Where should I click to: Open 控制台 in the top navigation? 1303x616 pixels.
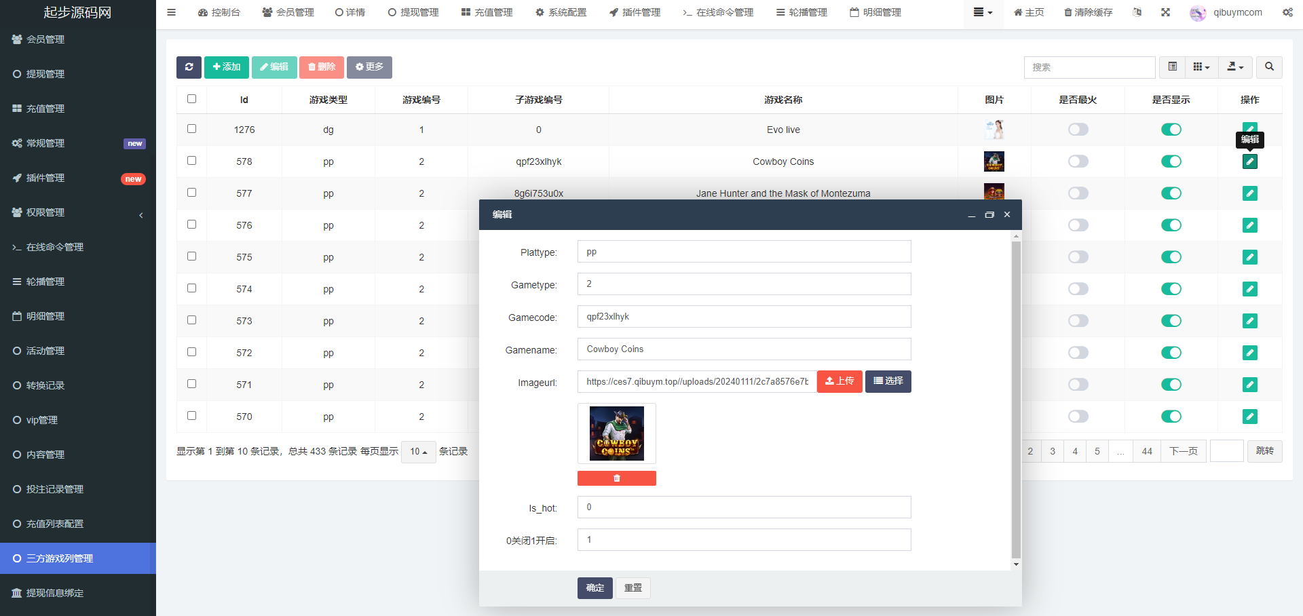click(x=219, y=12)
